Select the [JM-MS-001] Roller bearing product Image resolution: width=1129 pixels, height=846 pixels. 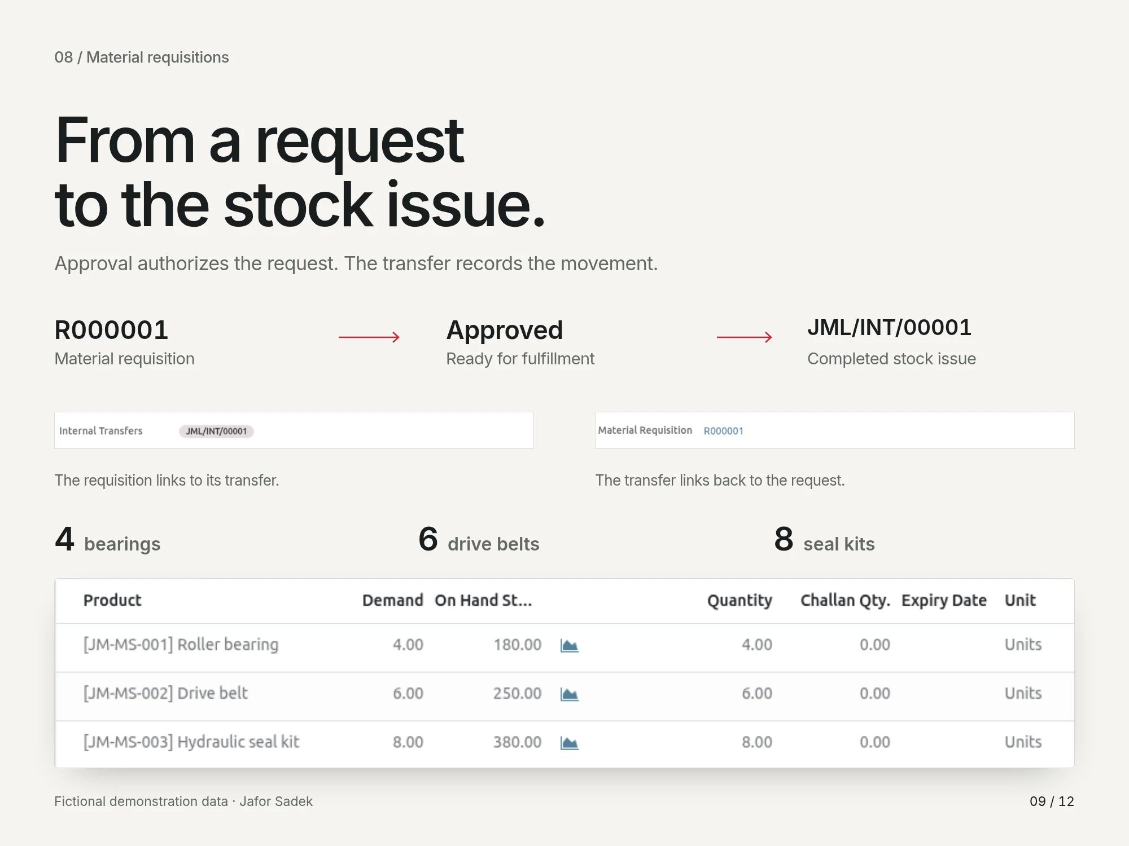tap(181, 645)
